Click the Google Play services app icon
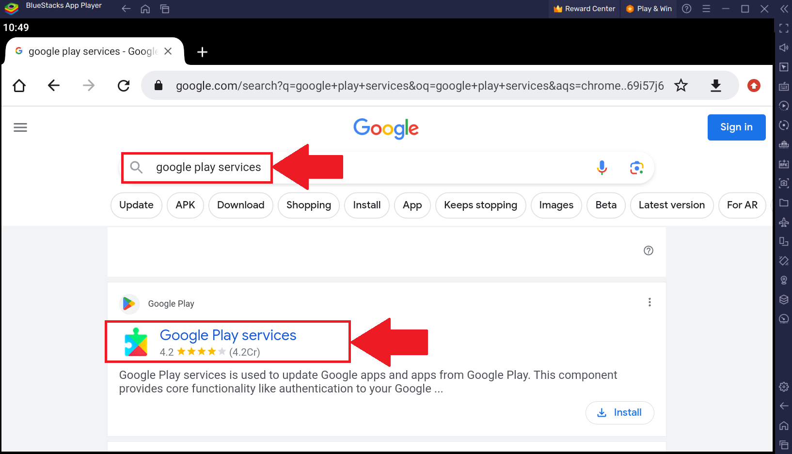792x454 pixels. [136, 342]
